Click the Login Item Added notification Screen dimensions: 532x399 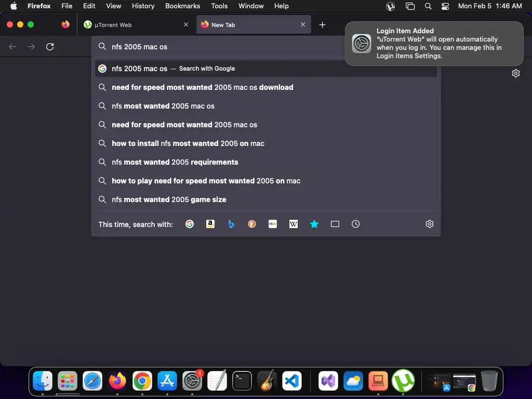click(x=434, y=44)
